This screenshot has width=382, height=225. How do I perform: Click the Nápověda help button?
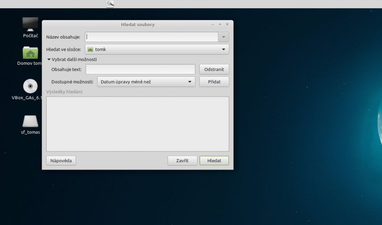tap(61, 161)
